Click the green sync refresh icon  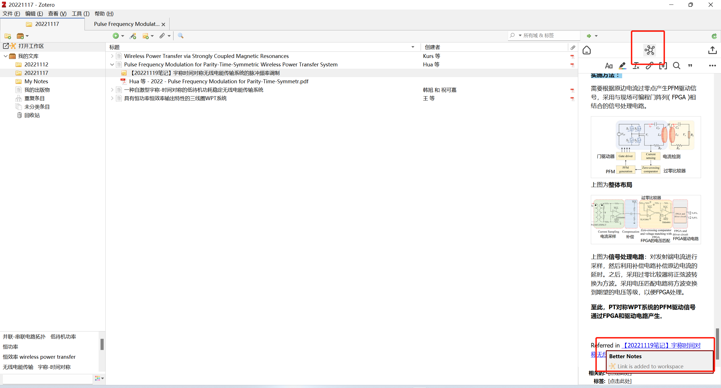coord(714,36)
